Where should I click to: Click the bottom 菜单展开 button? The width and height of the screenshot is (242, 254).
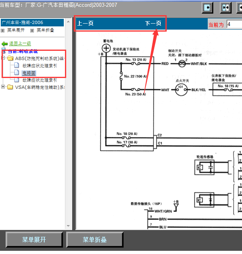34,240
